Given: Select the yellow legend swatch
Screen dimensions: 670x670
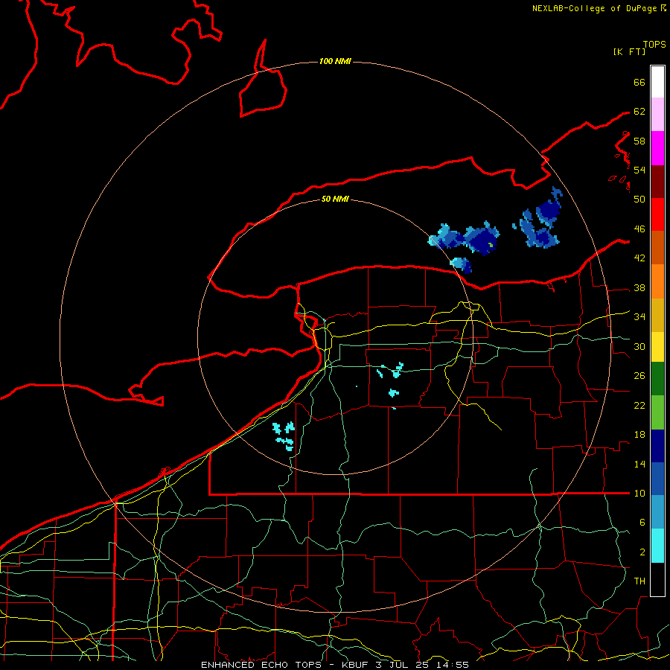Looking at the screenshot, I should click(x=657, y=347).
